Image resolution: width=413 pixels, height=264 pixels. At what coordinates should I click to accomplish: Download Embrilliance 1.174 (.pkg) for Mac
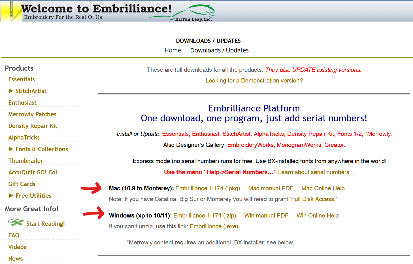(x=208, y=188)
